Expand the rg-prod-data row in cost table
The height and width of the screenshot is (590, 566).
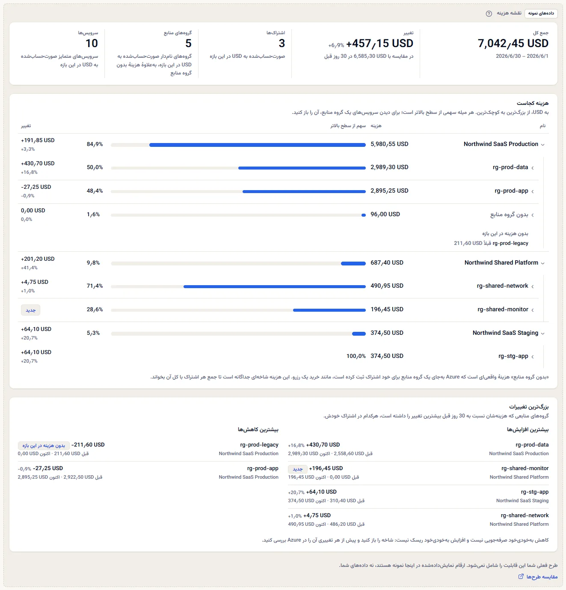coord(533,168)
